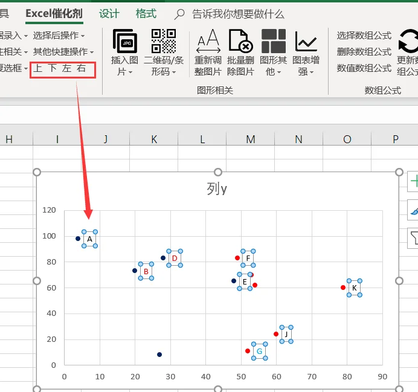Select column header O
This screenshot has width=418, height=392.
[347, 139]
